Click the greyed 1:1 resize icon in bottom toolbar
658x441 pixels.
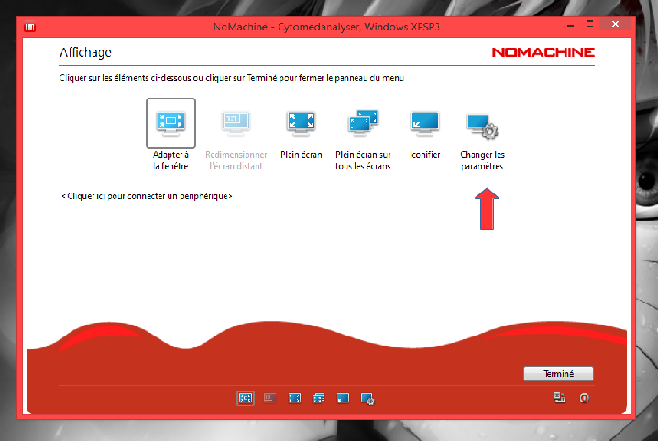pyautogui.click(x=269, y=398)
